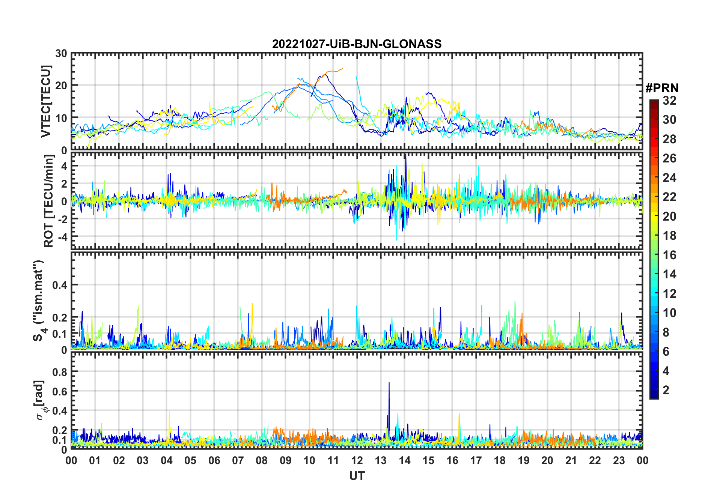714x499 pixels.
Task: Click the VTEC[TECU] y-axis label
Action: coord(46,102)
